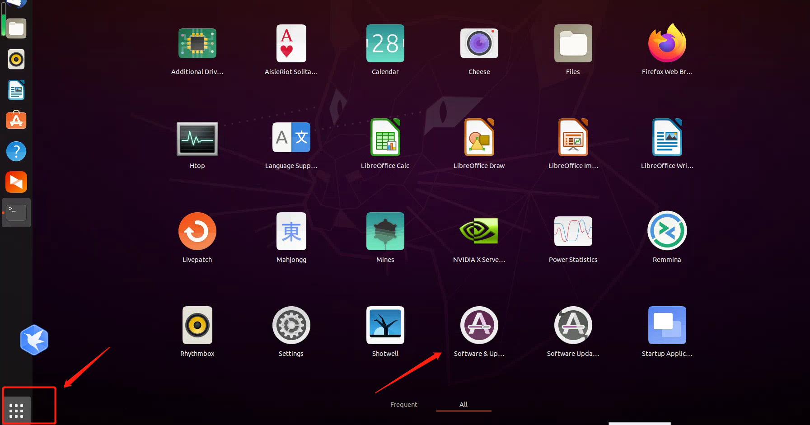Viewport: 810px width, 425px height.
Task: Click the Show Applications grid button
Action: [x=16, y=411]
